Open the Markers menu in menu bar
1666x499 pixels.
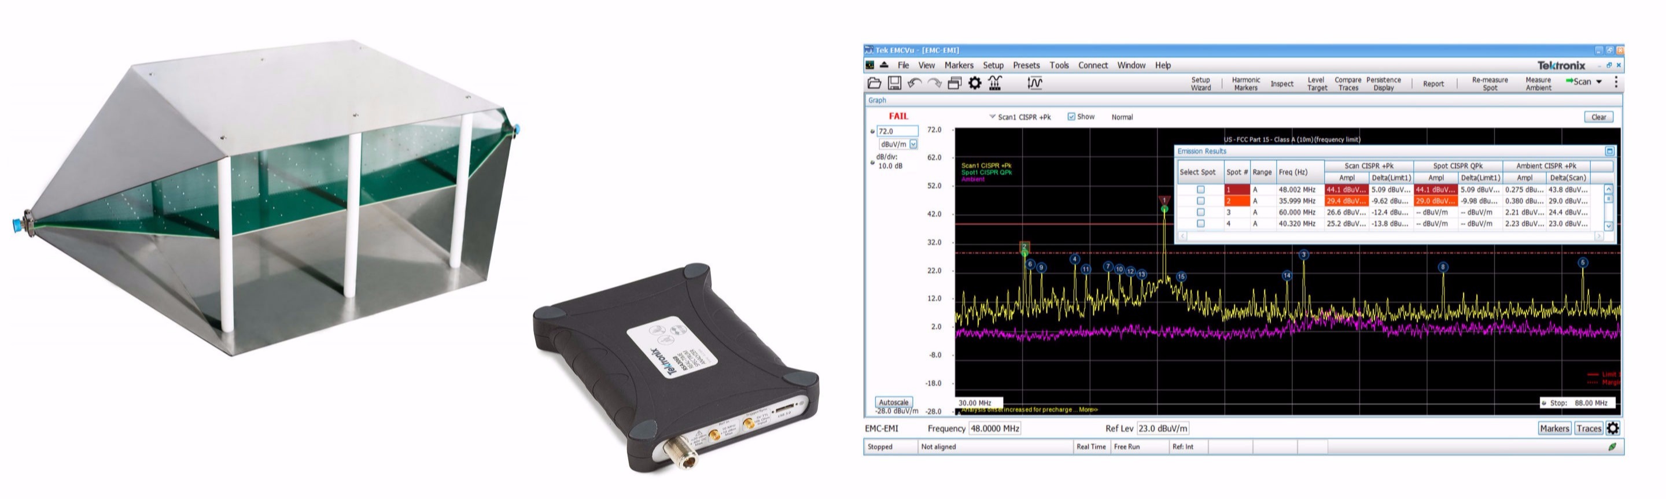click(x=959, y=65)
